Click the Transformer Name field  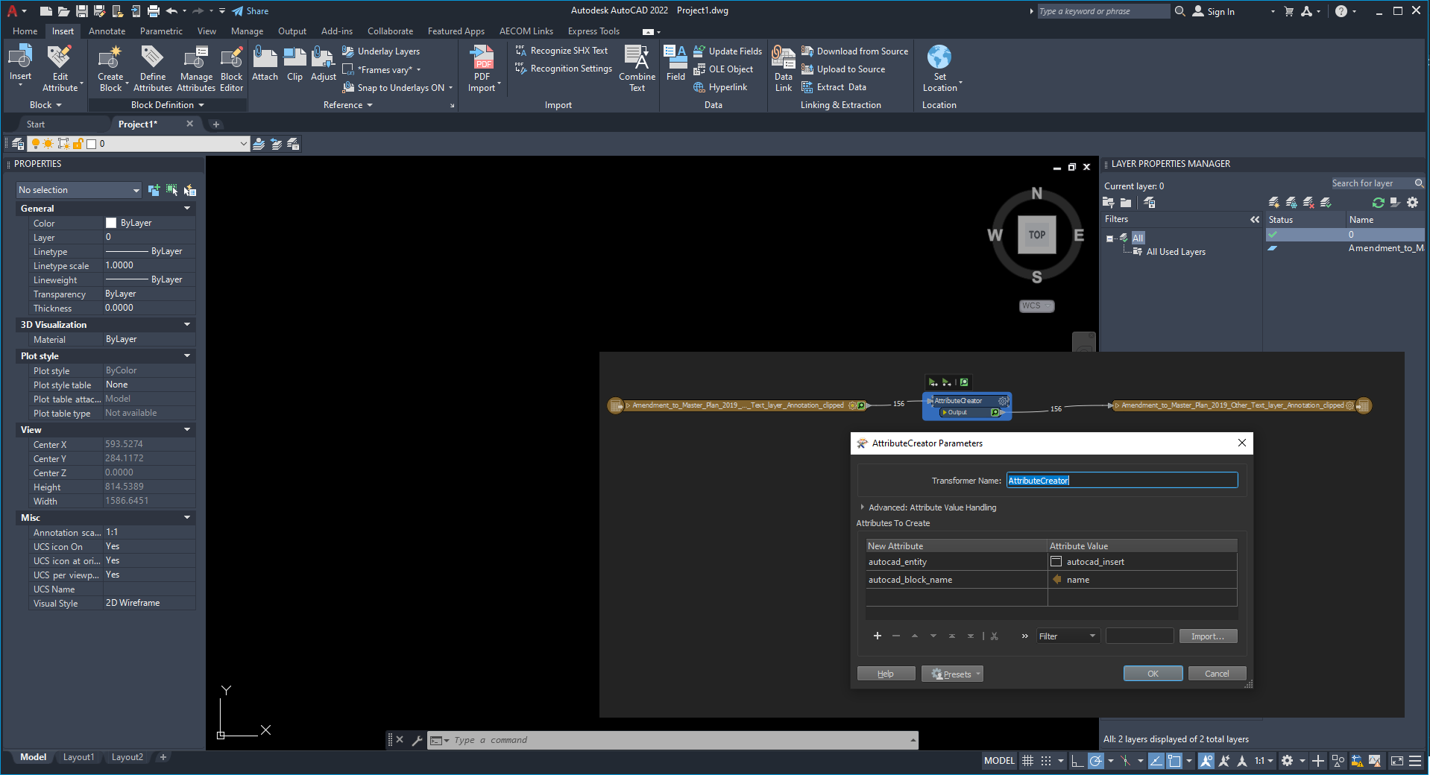[1121, 481]
